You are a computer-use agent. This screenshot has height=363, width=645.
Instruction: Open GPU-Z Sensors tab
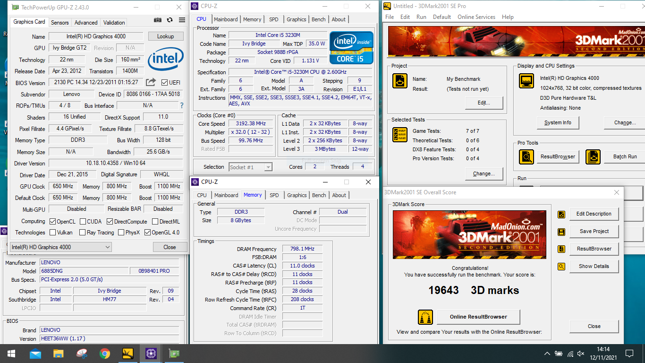pos(60,22)
